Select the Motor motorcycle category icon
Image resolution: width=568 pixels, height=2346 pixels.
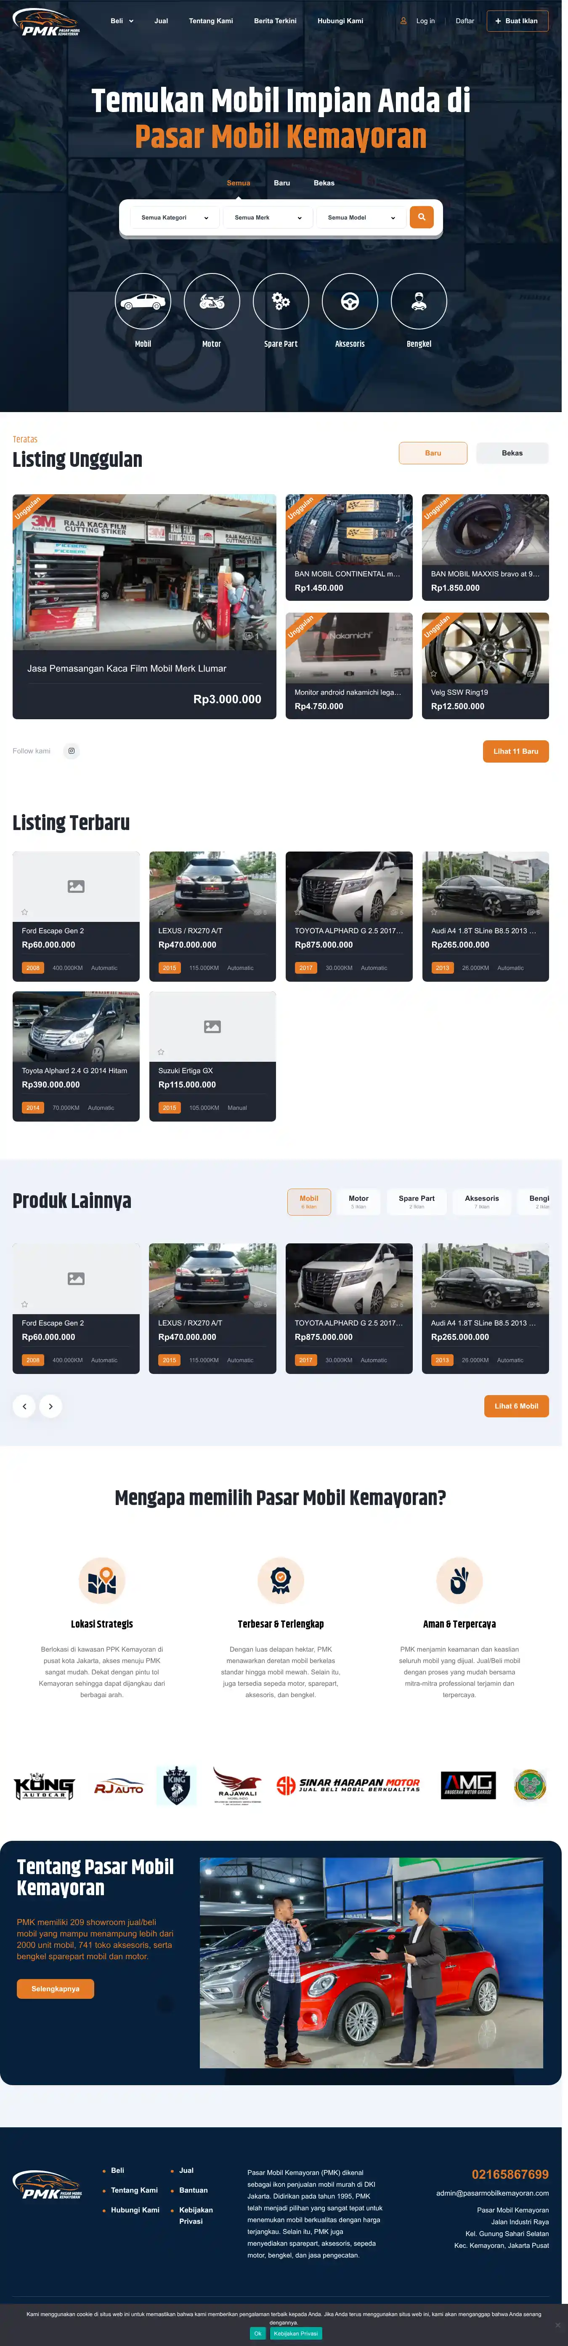coord(212,301)
